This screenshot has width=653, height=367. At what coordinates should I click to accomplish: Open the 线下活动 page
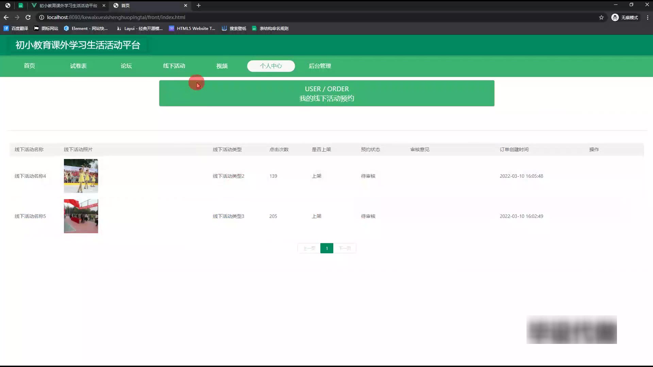click(174, 66)
